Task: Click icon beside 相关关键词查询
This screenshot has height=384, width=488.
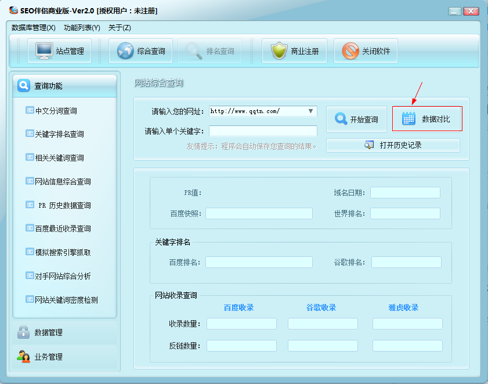Action: click(x=30, y=157)
